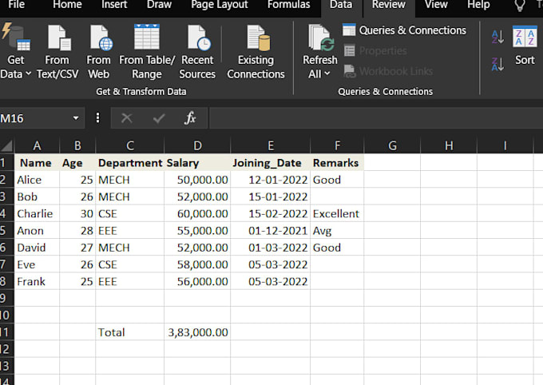Open Workbook Links
The image size is (543, 385).
pyautogui.click(x=388, y=71)
